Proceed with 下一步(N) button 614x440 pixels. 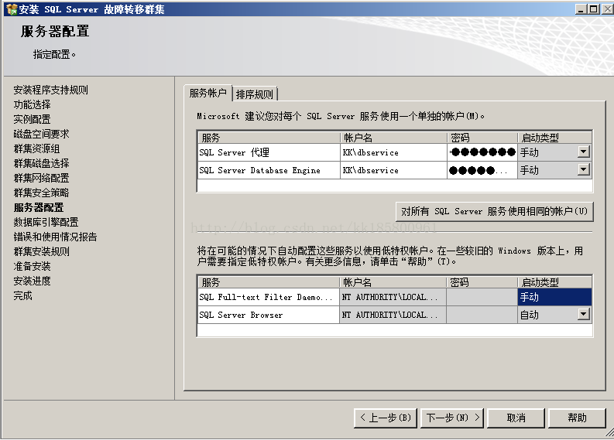452,418
